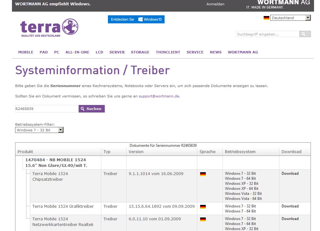This screenshot has height=231, width=320.
Task: Click Windows Vista - 64 Bit entry
Action: [x=243, y=199]
